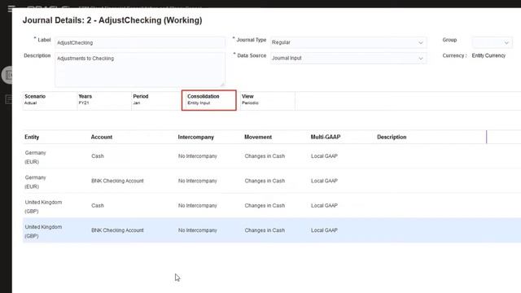The height and width of the screenshot is (293, 521).
Task: Click Local GAAP in the Germany Cash row
Action: [324, 156]
